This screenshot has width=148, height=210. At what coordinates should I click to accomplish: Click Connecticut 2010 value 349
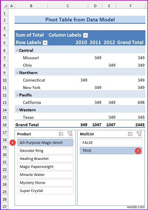[x=84, y=80]
